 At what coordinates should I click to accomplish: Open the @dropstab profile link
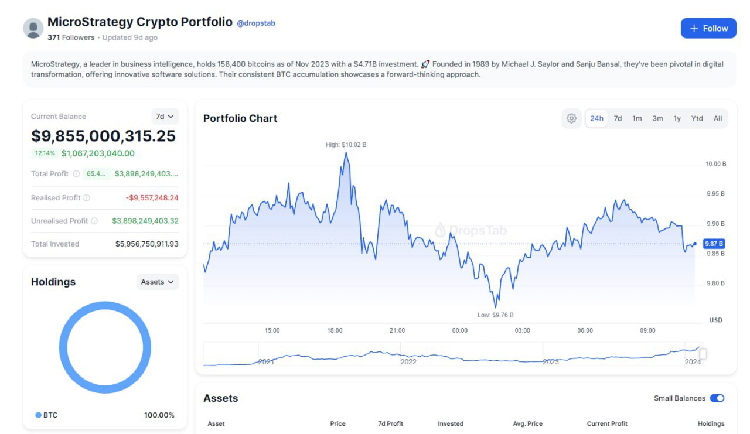pyautogui.click(x=256, y=23)
